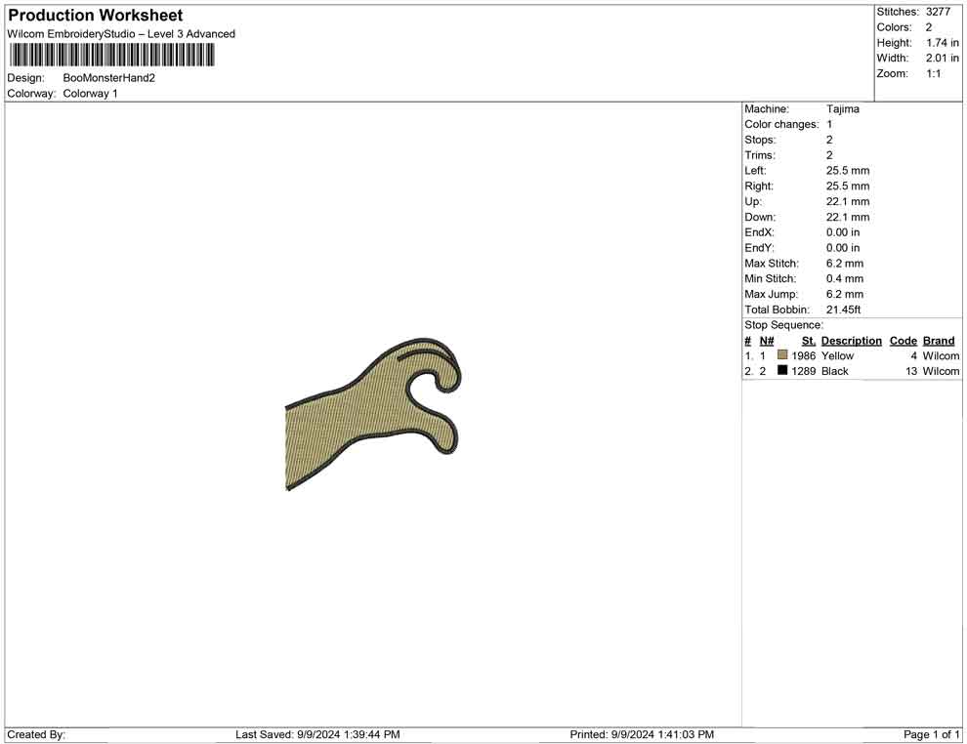This screenshot has width=967, height=744.
Task: Click the Max Jump label
Action: (x=771, y=294)
